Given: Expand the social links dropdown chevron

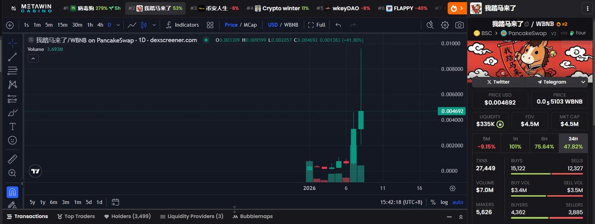Looking at the screenshot, I should (x=584, y=82).
